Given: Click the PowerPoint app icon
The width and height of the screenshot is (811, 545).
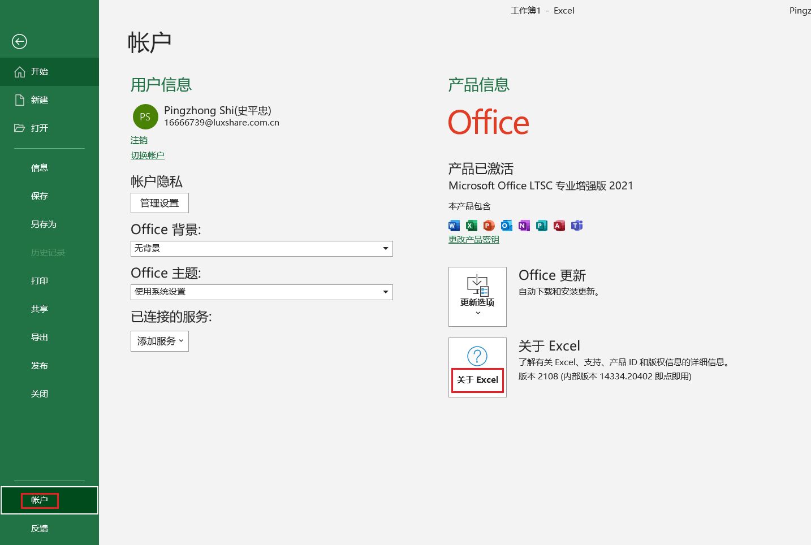Looking at the screenshot, I should [489, 226].
